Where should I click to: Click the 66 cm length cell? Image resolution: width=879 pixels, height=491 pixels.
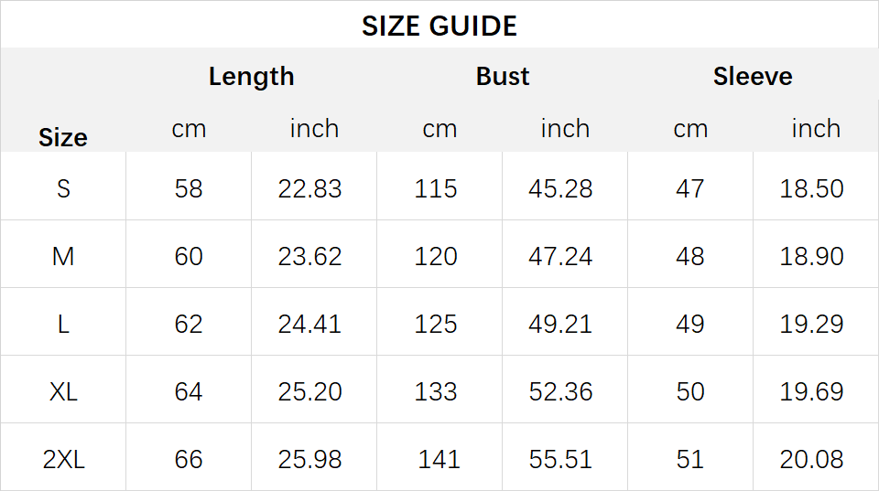pos(189,460)
